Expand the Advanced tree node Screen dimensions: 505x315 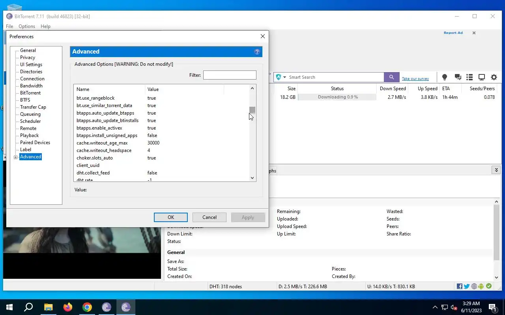point(16,157)
